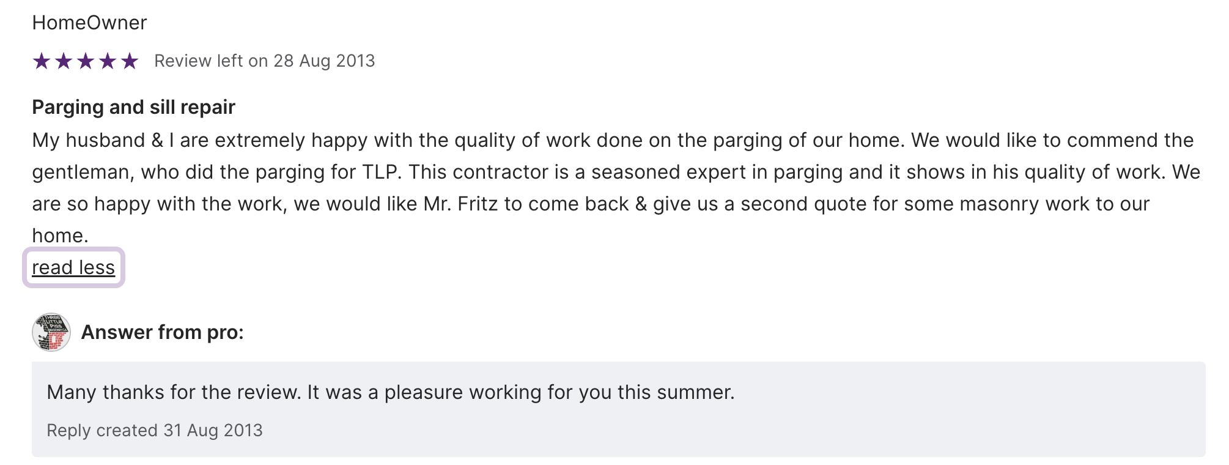Image resolution: width=1229 pixels, height=465 pixels.
Task: Click the fourth purple rating star
Action: pyautogui.click(x=108, y=61)
